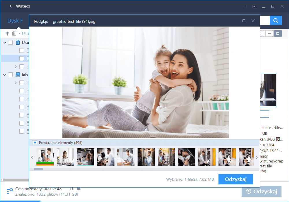The width and height of the screenshot is (289, 202).
Task: Maximize the preview dialog
Action: [244, 21]
